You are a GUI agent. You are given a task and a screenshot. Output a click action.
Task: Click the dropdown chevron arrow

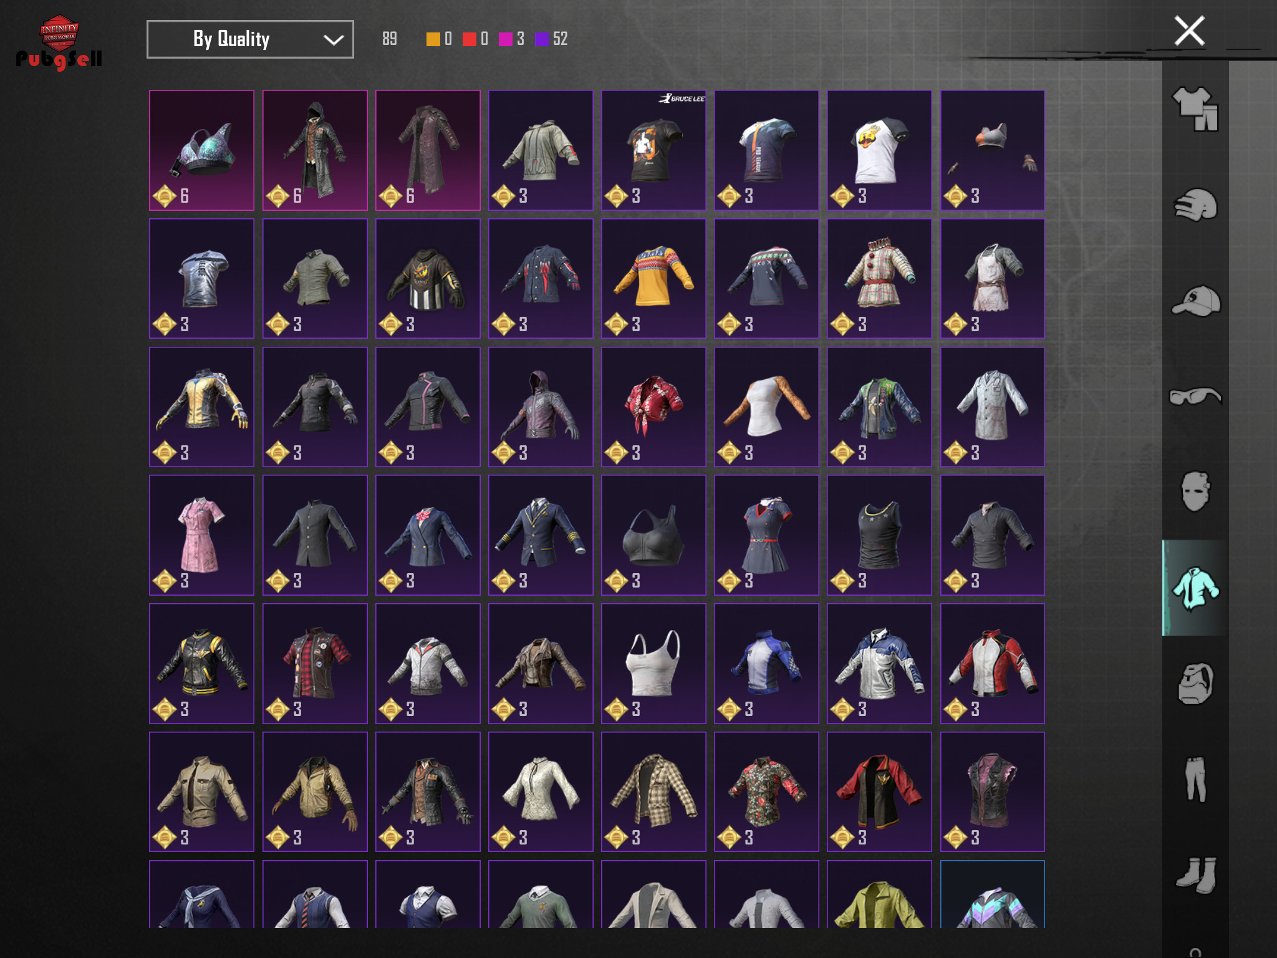[x=334, y=40]
